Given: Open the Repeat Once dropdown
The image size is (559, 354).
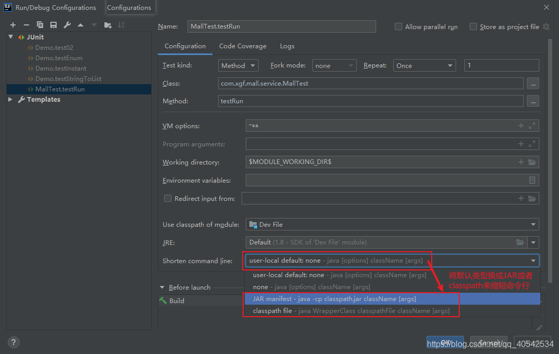Looking at the screenshot, I should pyautogui.click(x=424, y=66).
